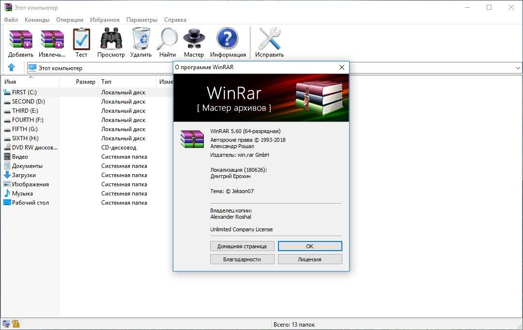Maximize the main WinRAR window
Image resolution: width=523 pixels, height=330 pixels.
click(489, 7)
